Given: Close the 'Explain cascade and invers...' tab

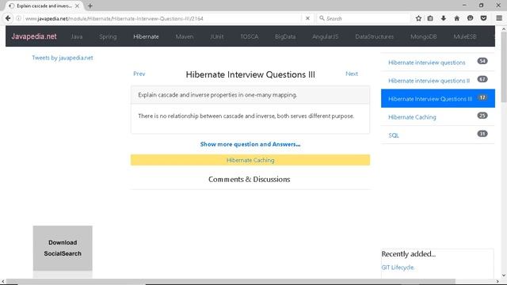Looking at the screenshot, I should [x=77, y=6].
